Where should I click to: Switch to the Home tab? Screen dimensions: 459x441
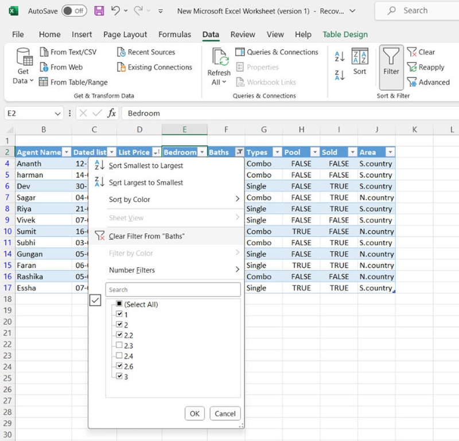tap(50, 34)
